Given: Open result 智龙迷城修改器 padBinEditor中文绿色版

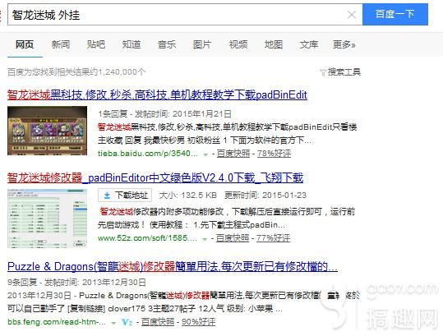Looking at the screenshot, I should (155, 178).
